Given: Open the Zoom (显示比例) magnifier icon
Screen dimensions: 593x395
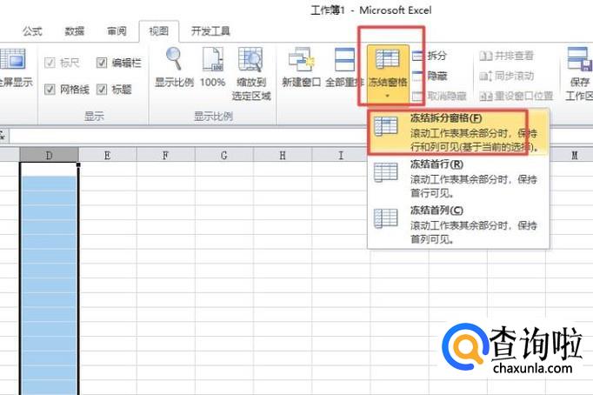Looking at the screenshot, I should tap(174, 59).
